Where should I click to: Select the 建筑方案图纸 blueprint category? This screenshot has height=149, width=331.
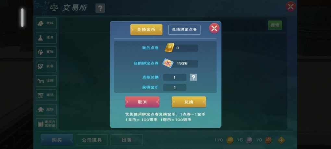(46, 124)
